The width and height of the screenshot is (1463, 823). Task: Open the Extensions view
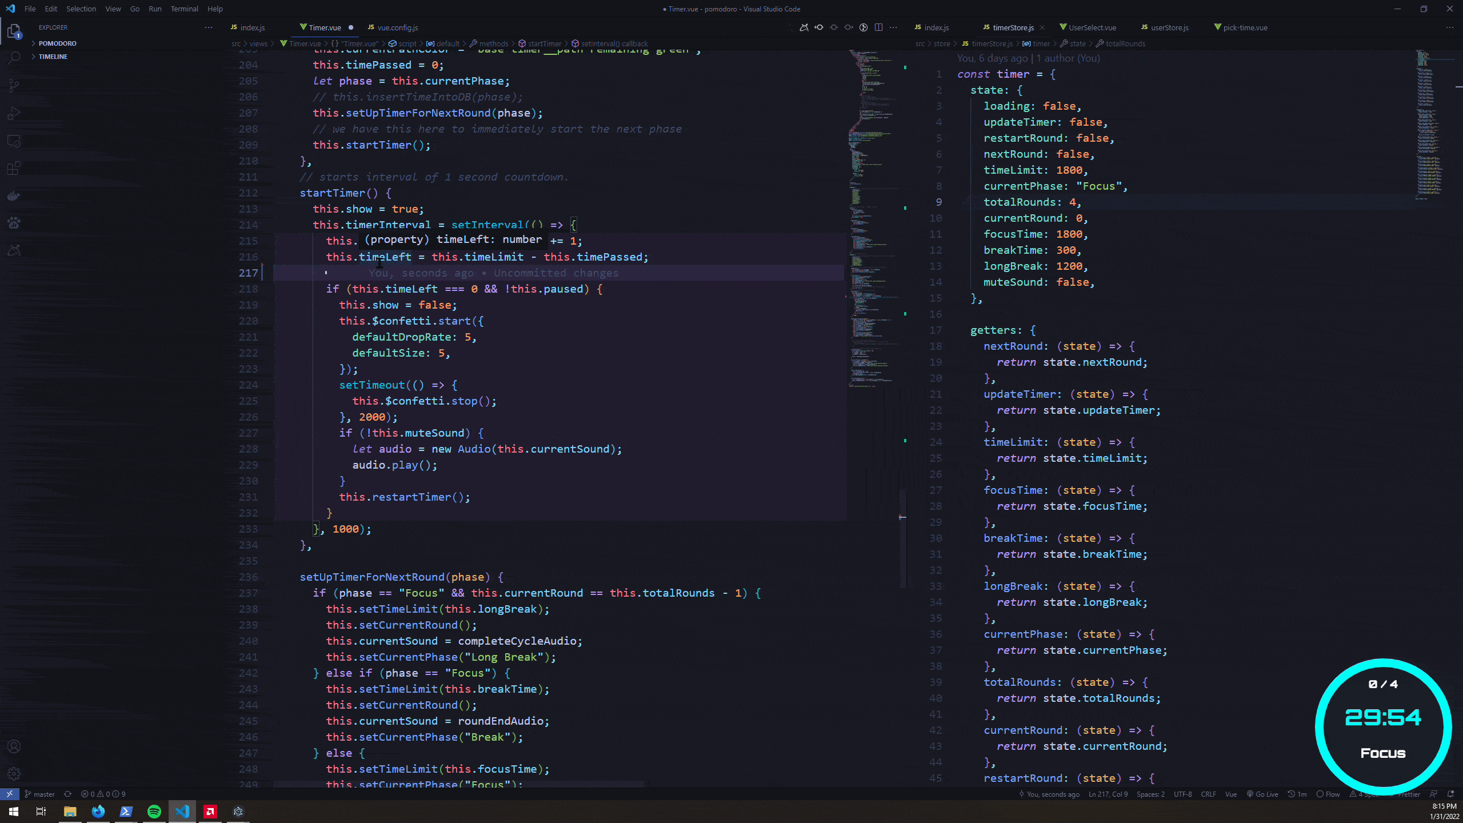point(14,169)
